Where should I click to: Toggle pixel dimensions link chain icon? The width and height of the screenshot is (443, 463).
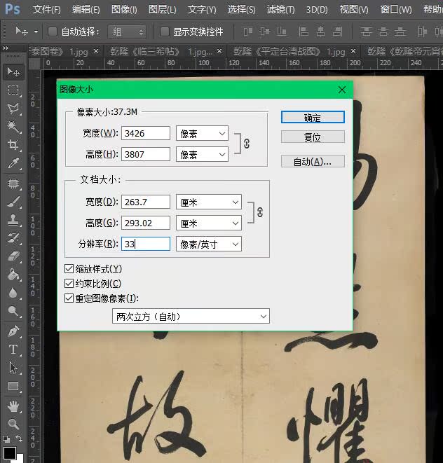tap(247, 144)
